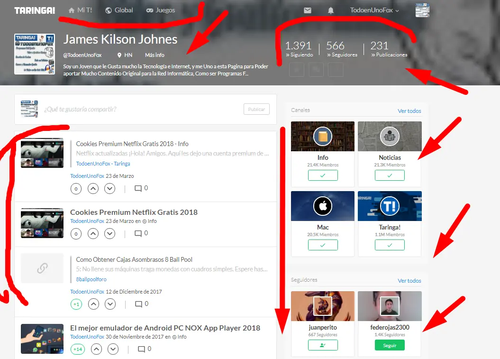Open the notifications bell
This screenshot has height=359, width=500.
click(x=331, y=10)
